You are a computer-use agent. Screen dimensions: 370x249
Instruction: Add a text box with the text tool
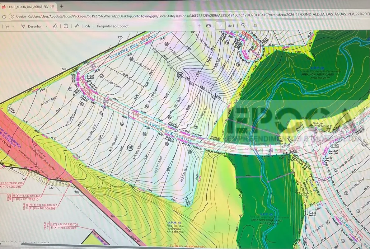coord(66,26)
